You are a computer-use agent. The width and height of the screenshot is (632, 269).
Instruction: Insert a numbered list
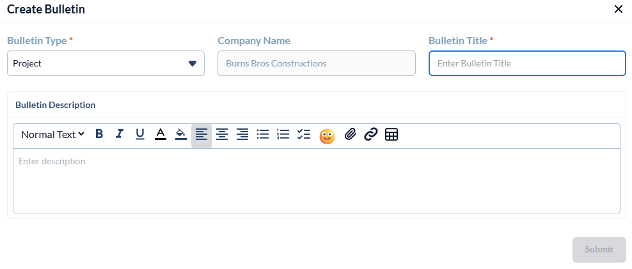click(x=283, y=135)
